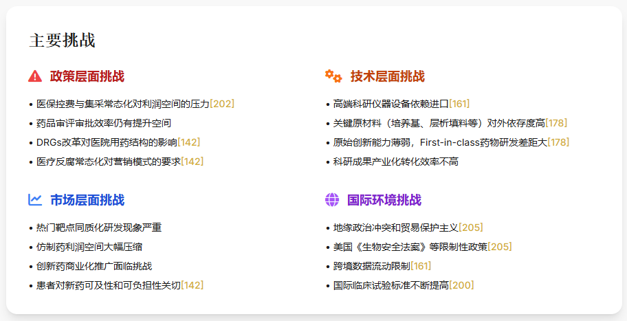
Task: Click the text 跨境数据流动限制
Action: point(371,266)
